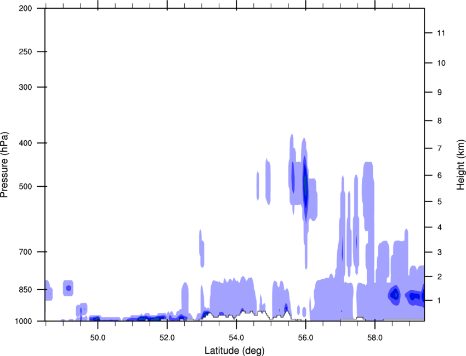Click the 'Height (km)' axis title
Screen dimensions: 466x356
tap(461, 164)
